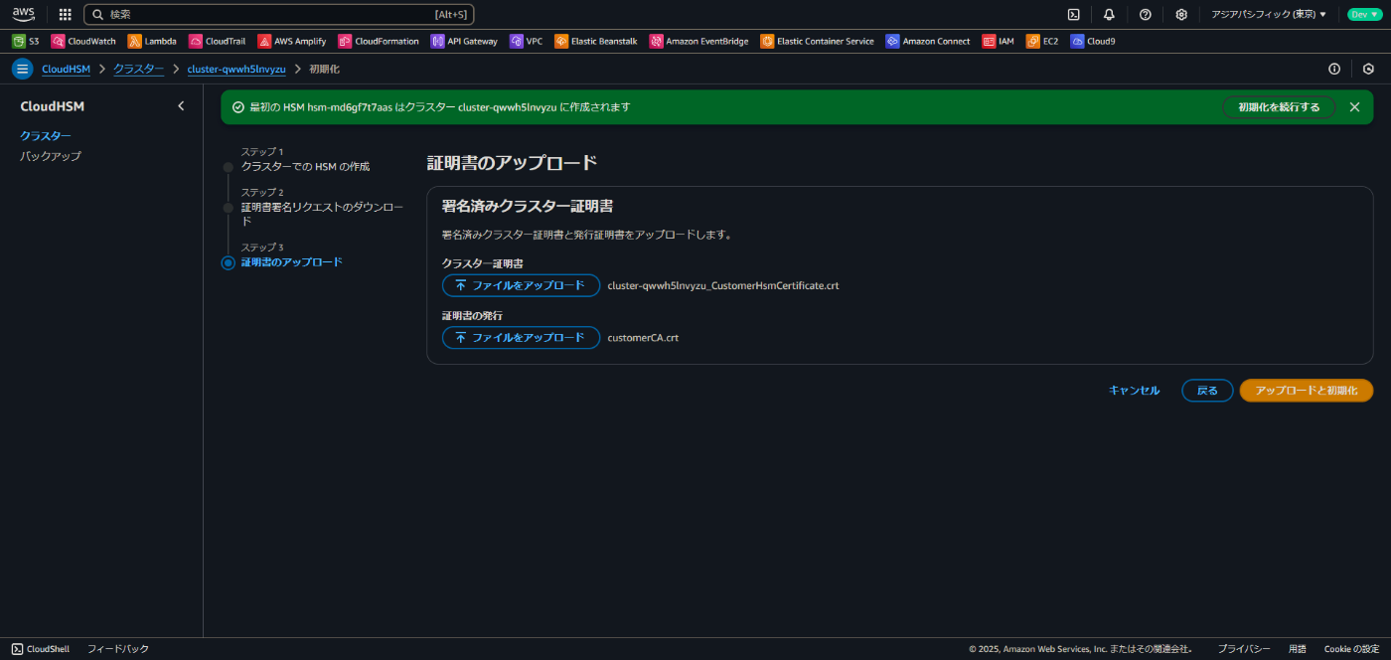
Task: Open the notifications bell
Action: pos(1109,15)
